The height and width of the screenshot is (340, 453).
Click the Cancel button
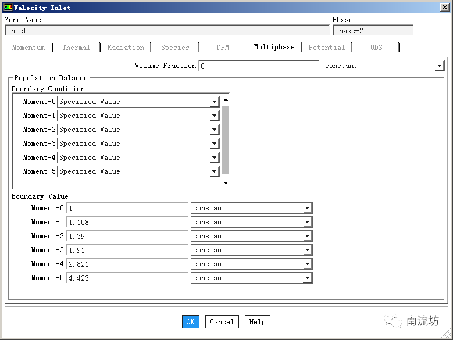tap(222, 322)
